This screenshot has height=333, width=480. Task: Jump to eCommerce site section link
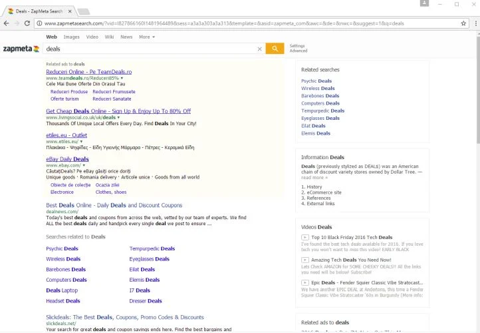(x=324, y=192)
